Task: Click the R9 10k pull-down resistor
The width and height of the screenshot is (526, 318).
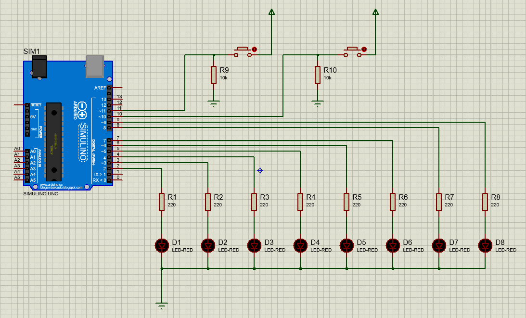Action: coord(213,76)
